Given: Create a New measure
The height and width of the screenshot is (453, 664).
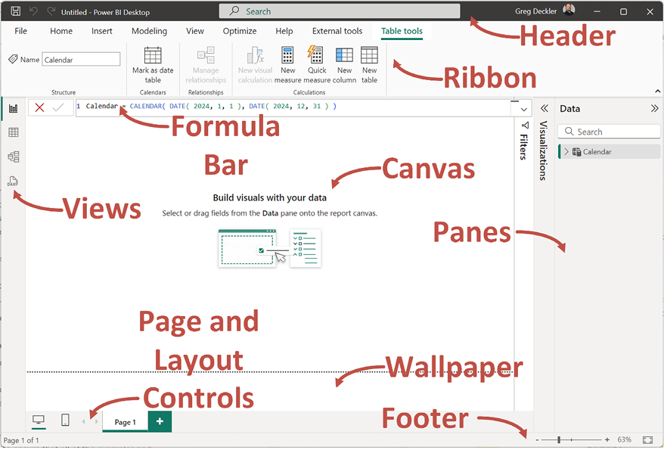Looking at the screenshot, I should click(288, 64).
